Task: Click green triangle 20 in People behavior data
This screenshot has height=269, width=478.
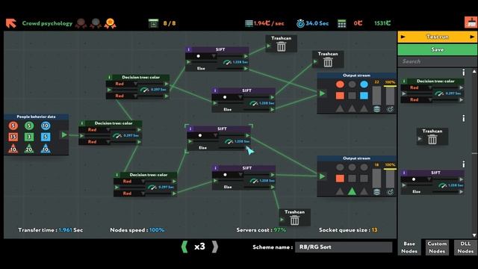Action: tap(29, 148)
